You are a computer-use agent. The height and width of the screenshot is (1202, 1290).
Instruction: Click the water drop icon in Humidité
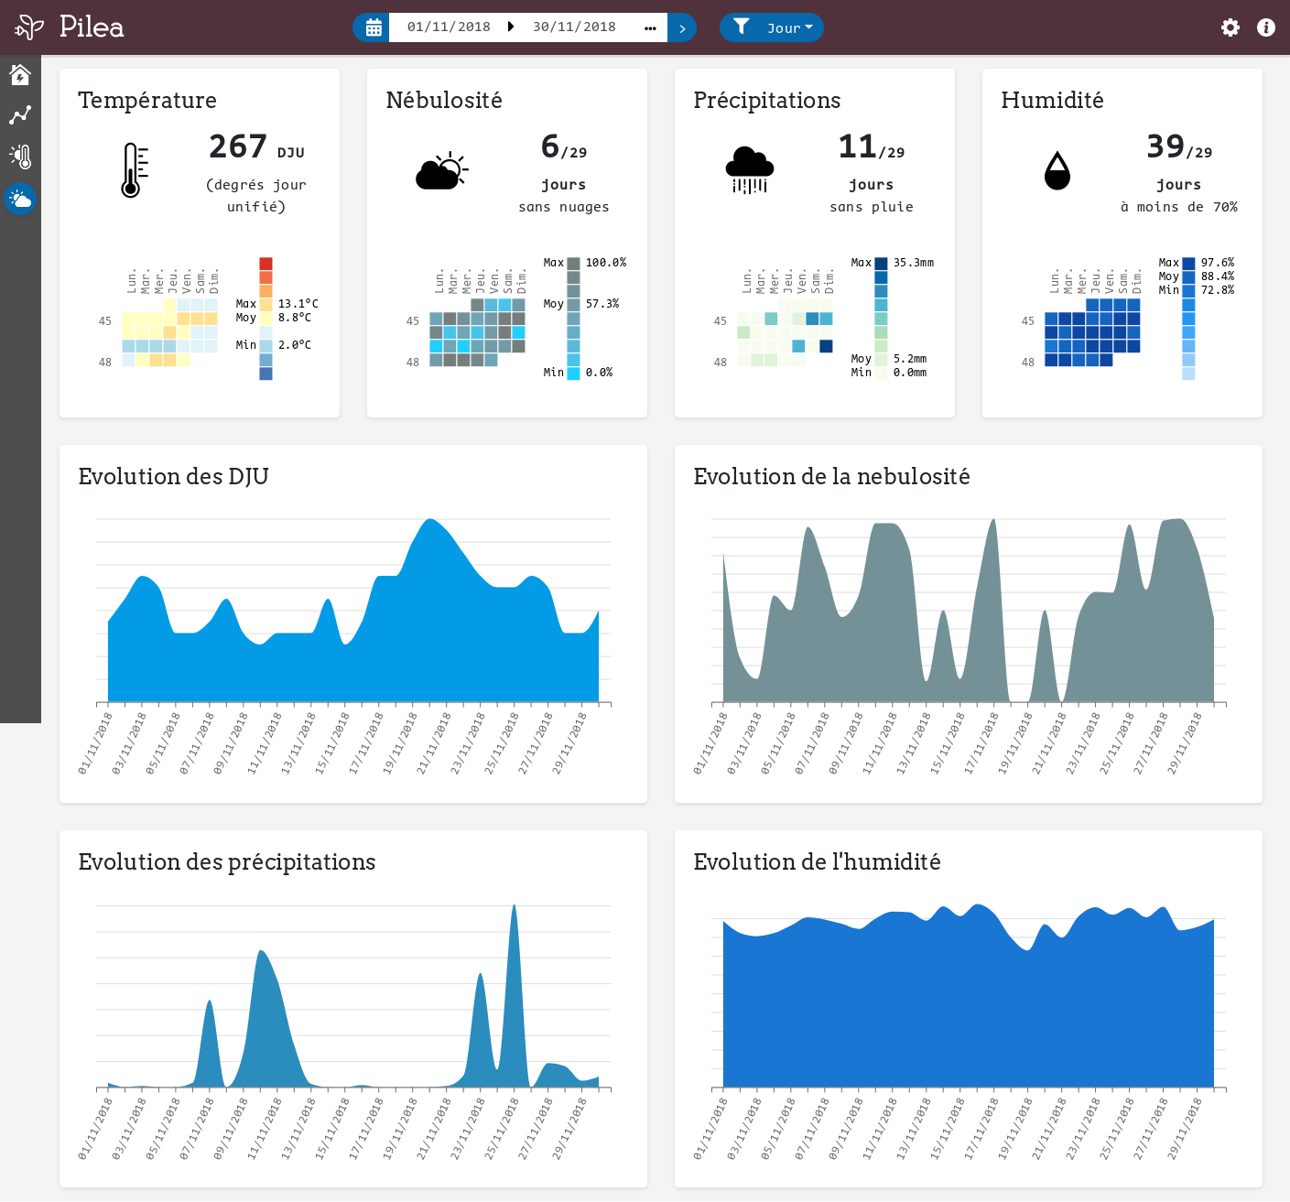[1057, 170]
